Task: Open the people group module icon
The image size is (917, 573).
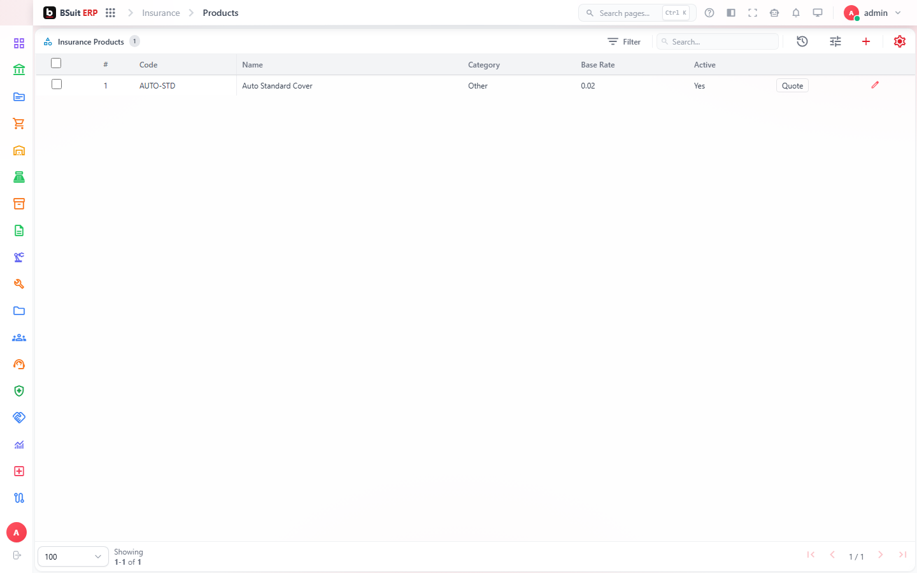Action: 19,337
